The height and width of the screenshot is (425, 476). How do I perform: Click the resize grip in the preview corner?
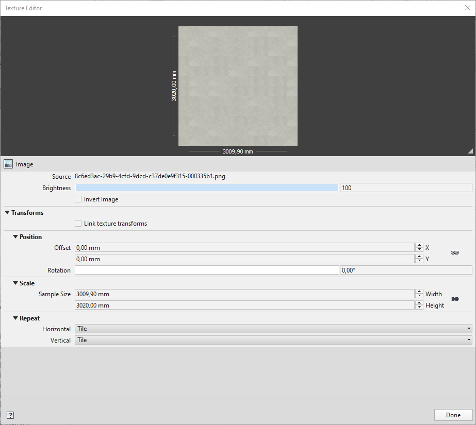tap(470, 150)
